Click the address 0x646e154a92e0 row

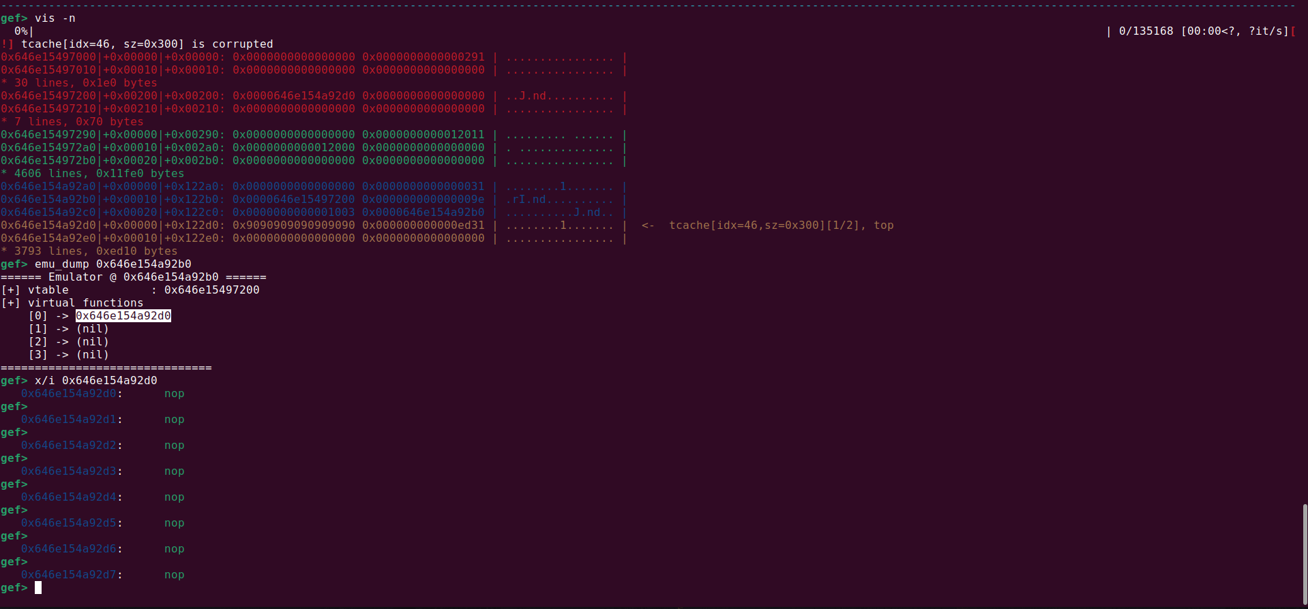[314, 238]
